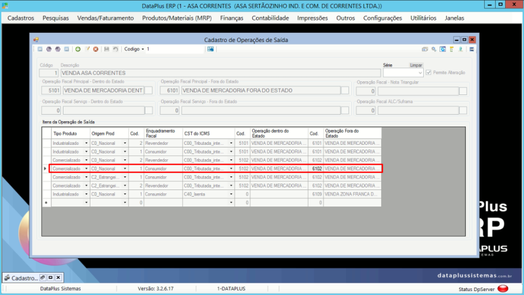Click the Limpar button above Série
The image size is (524, 295).
pos(416,65)
